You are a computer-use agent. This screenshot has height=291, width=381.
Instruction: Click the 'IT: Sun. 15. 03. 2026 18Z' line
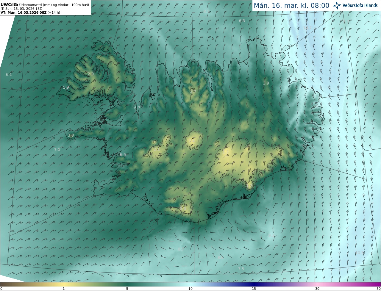tap(21, 9)
